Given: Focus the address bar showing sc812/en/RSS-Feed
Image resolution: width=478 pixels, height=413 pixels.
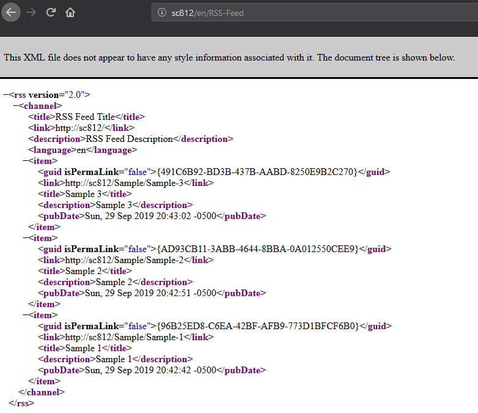Looking at the screenshot, I should (x=275, y=12).
